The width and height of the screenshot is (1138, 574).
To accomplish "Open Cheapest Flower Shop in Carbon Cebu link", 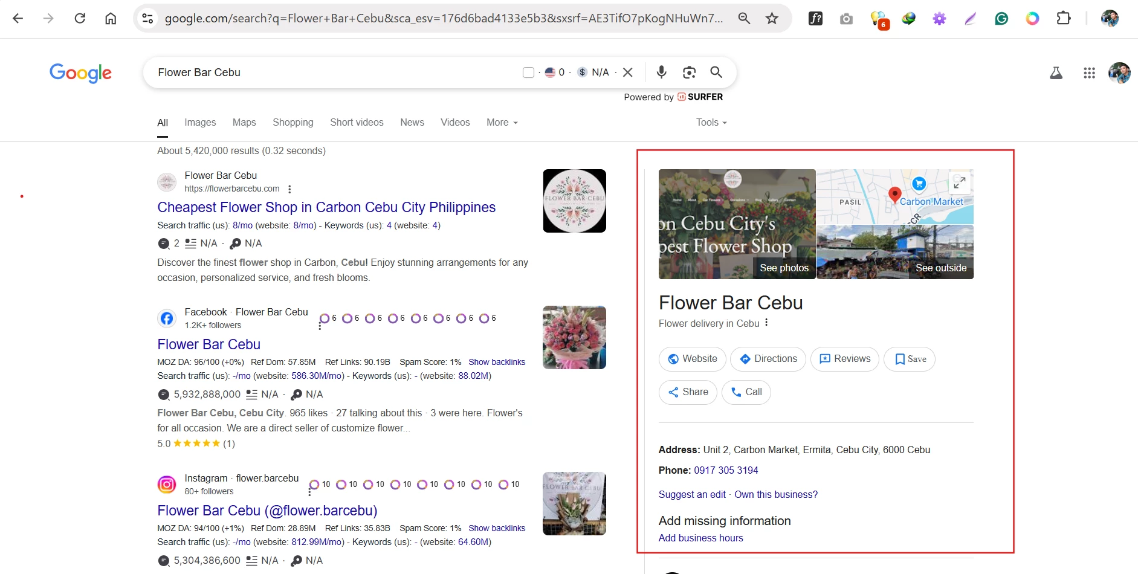I will point(326,207).
